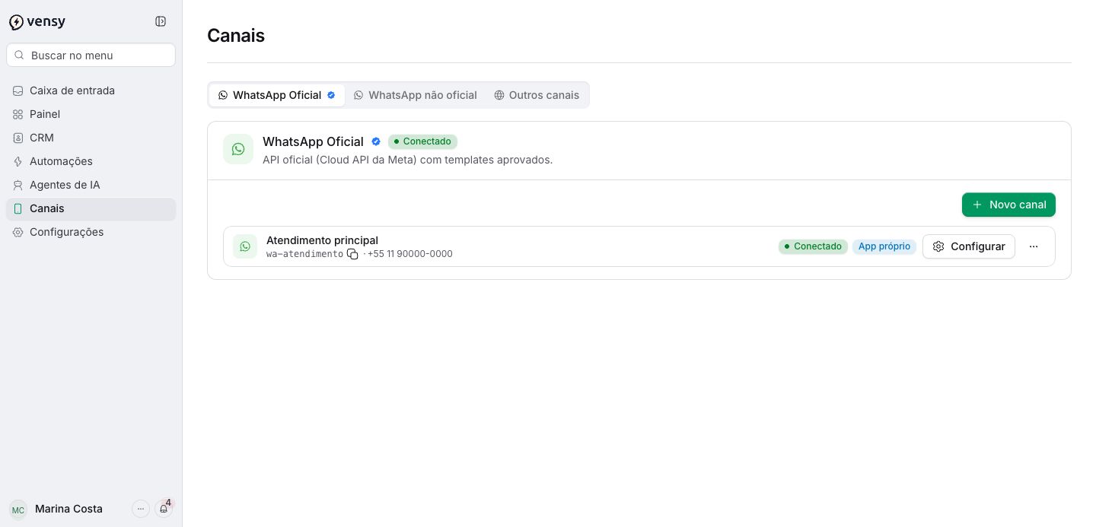This screenshot has height=527, width=1096.
Task: Create a Novo canal
Action: point(1008,205)
